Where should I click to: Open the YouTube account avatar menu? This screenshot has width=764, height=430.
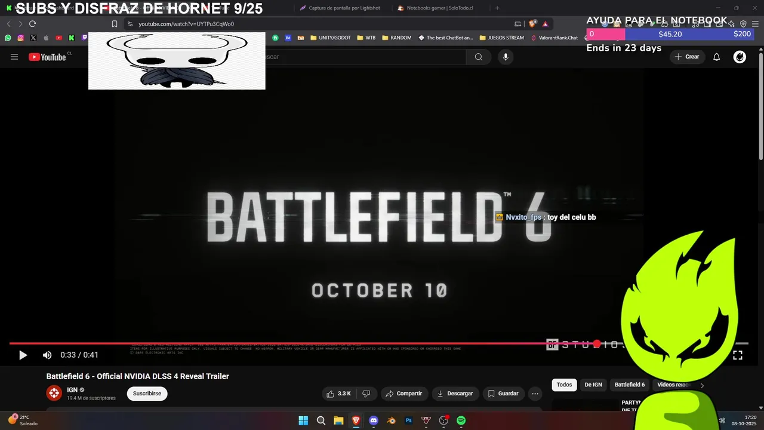[x=740, y=57]
